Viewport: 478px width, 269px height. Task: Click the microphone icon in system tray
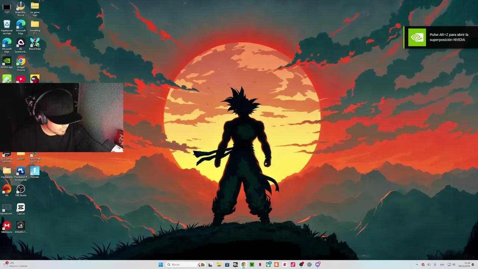pos(435,265)
